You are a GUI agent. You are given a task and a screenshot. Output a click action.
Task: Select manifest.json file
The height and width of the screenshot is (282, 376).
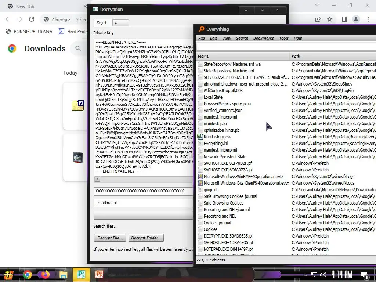tap(215, 123)
